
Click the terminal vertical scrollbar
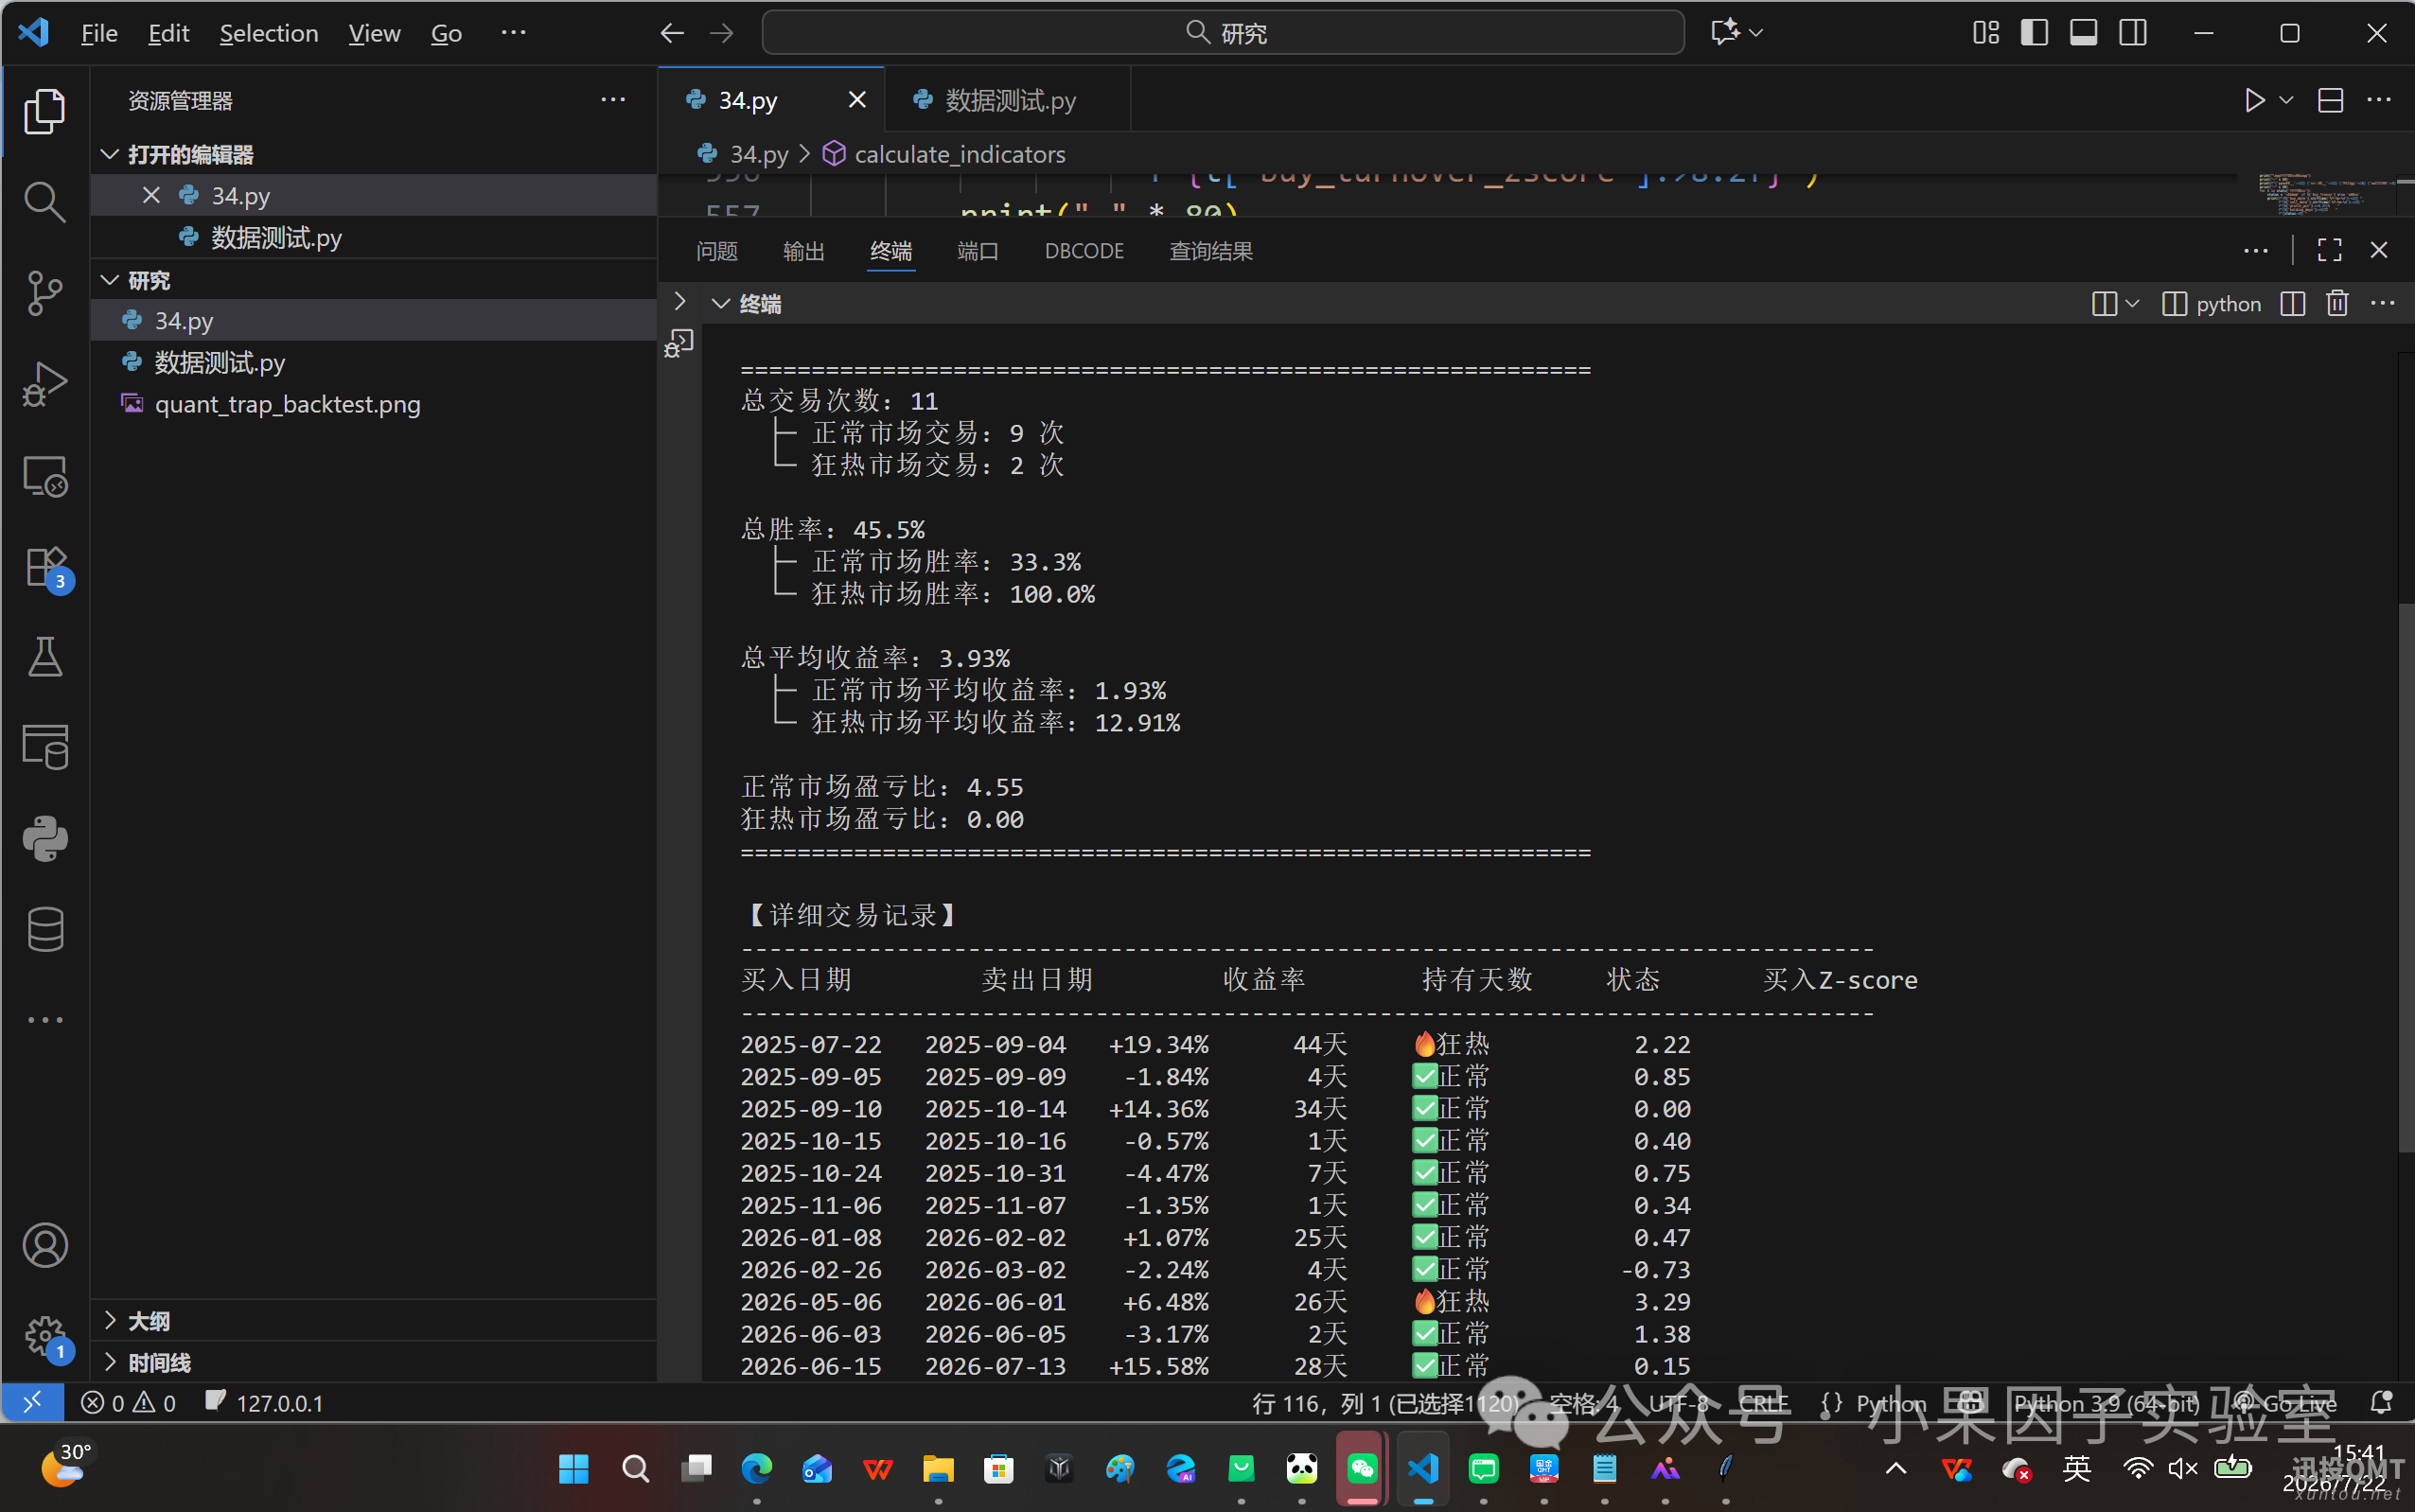click(x=2406, y=876)
